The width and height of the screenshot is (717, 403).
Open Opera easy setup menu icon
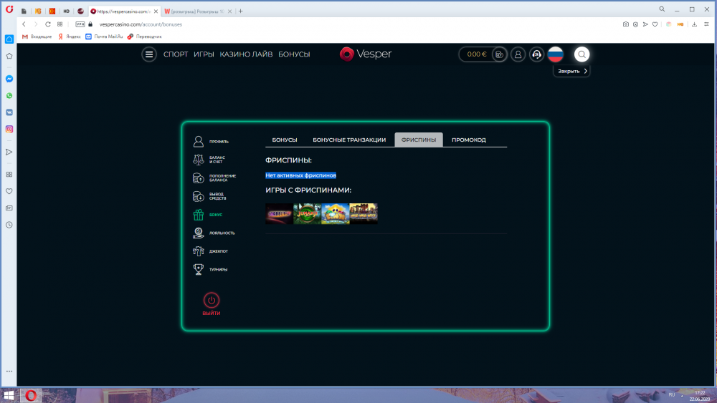pyautogui.click(x=682, y=24)
